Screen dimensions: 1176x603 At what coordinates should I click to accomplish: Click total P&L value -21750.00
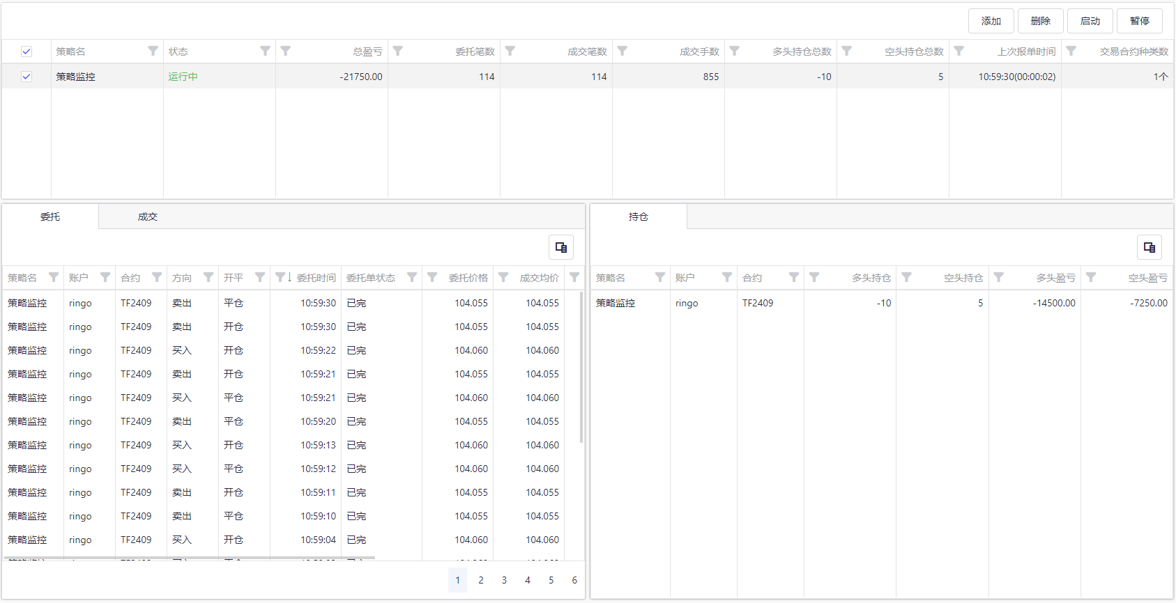coord(361,77)
